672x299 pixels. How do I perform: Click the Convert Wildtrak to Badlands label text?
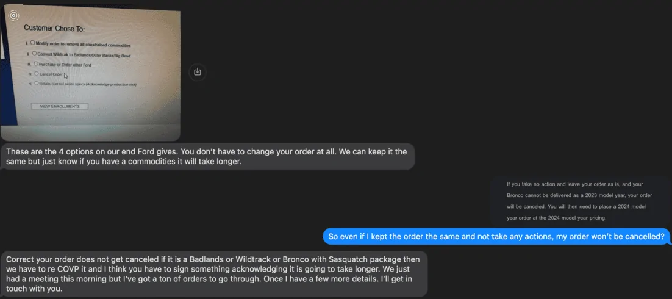(84, 55)
